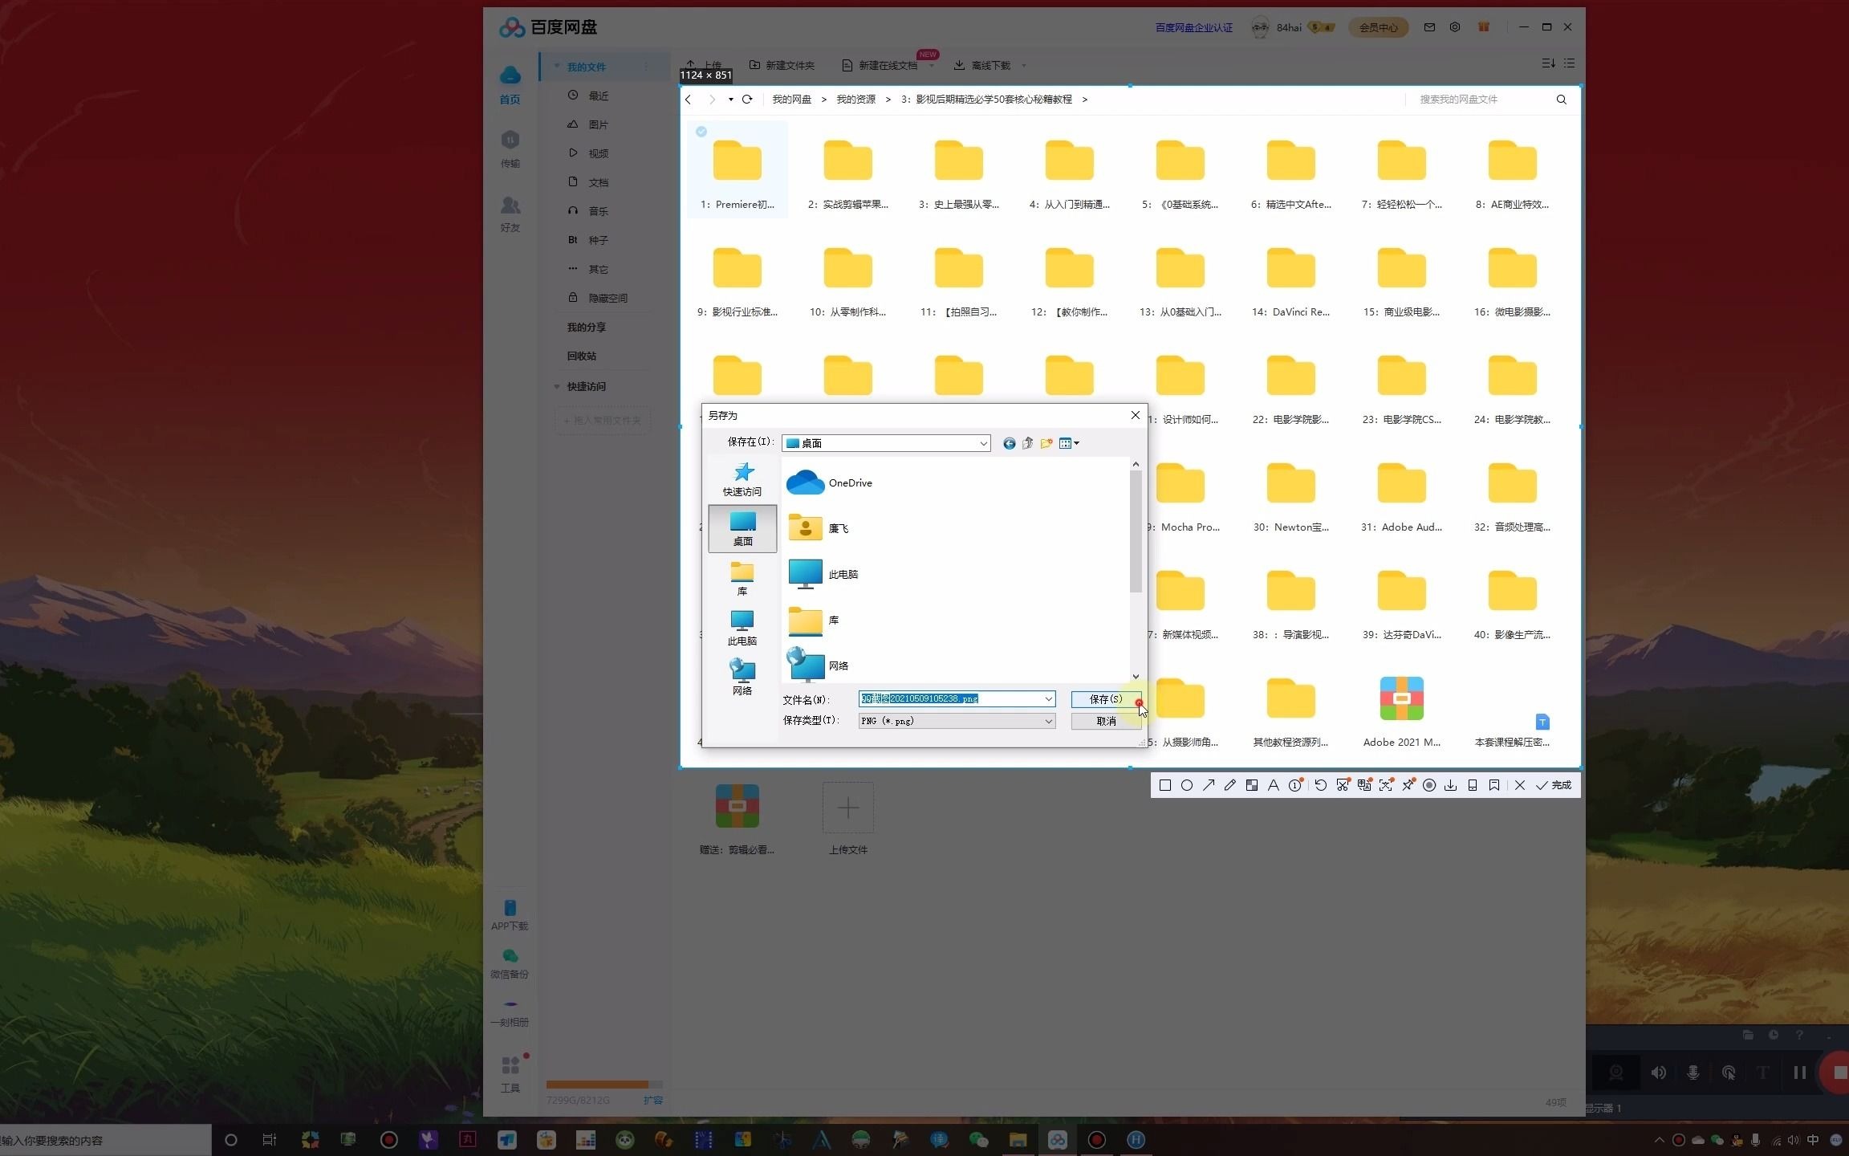The width and height of the screenshot is (1849, 1156).
Task: Select the text 'A' annotation tool
Action: 1274,785
